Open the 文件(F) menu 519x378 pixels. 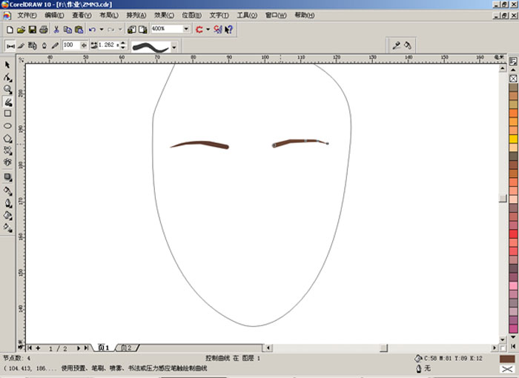point(27,15)
